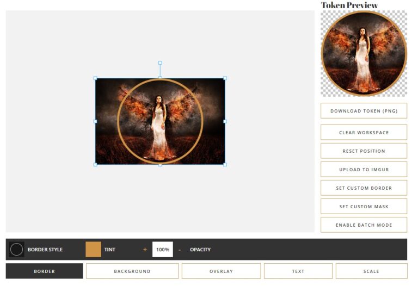Reset the image position
This screenshot has height=286, width=418.
pyautogui.click(x=364, y=151)
